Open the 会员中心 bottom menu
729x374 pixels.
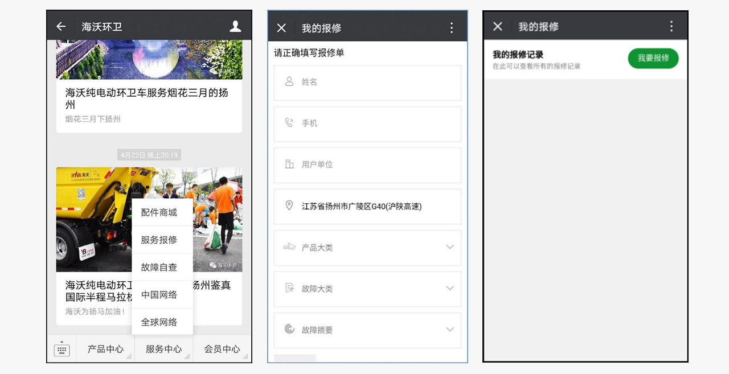click(x=222, y=349)
